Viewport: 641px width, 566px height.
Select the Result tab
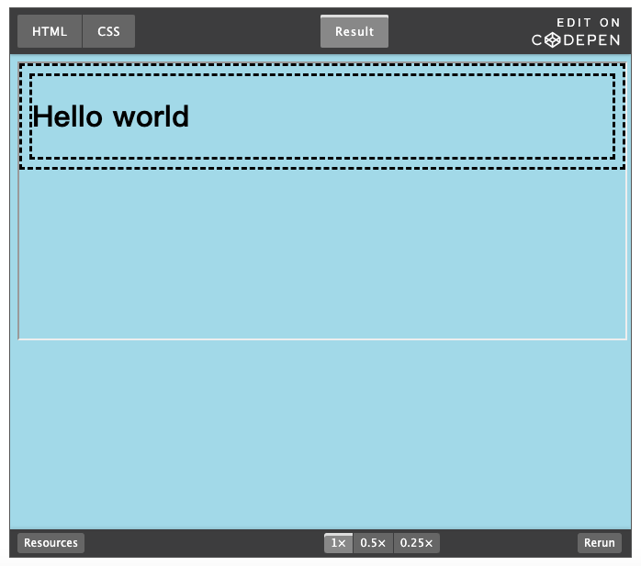[354, 31]
